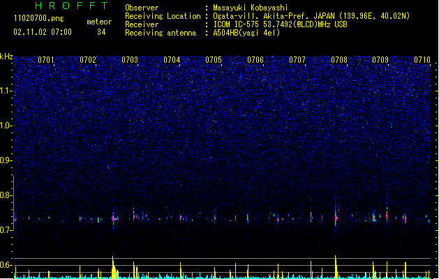
Task: Click the Ogata-vill. Akita-Pref. JAPAN location text
Action: (x=311, y=16)
